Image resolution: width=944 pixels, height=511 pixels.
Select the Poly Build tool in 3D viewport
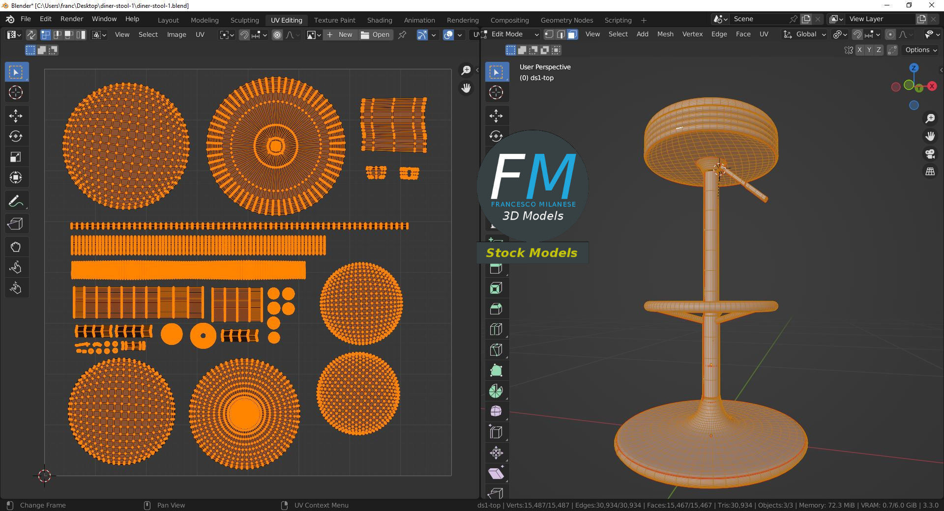click(x=496, y=370)
